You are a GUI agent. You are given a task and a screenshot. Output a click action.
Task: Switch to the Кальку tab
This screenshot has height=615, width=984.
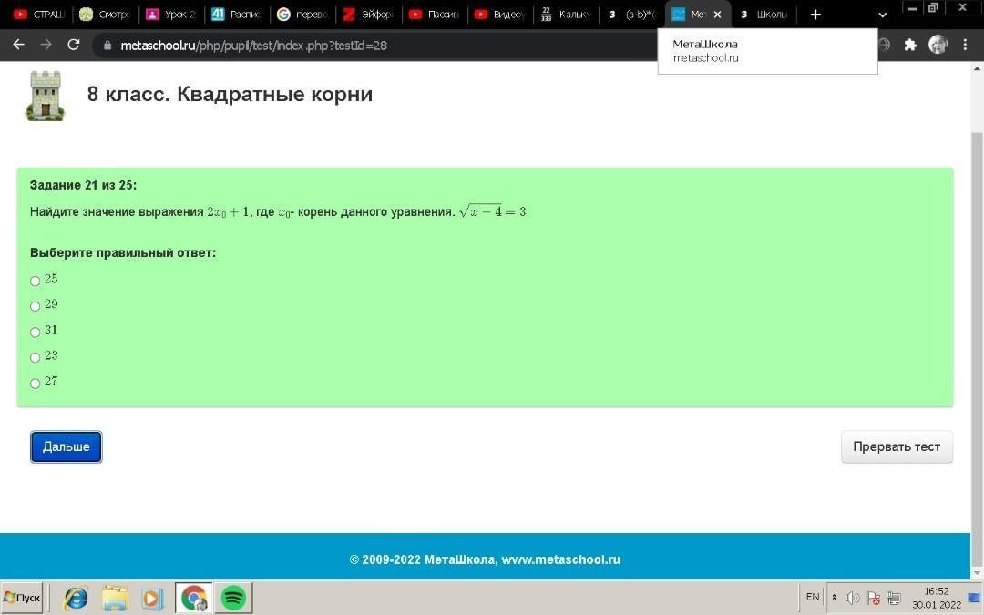pyautogui.click(x=566, y=15)
